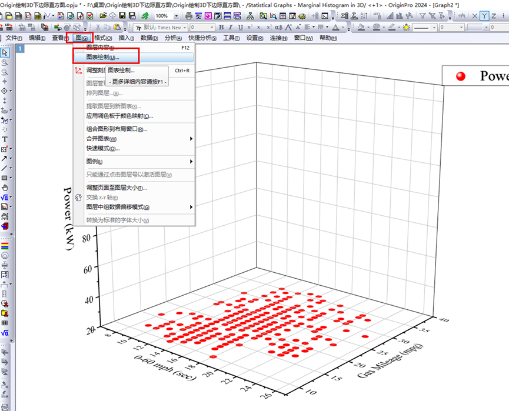Open the 图(G) menu
The image size is (509, 411).
[81, 38]
